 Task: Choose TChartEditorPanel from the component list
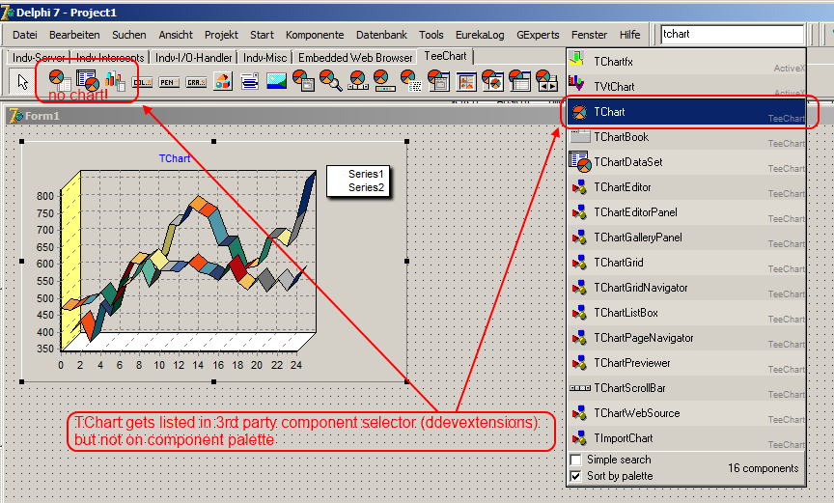(x=686, y=212)
